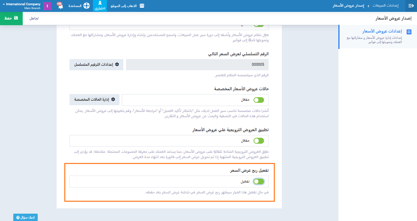Toggle the partially visible top switch
This screenshot has height=221, width=417.
tap(259, 25)
